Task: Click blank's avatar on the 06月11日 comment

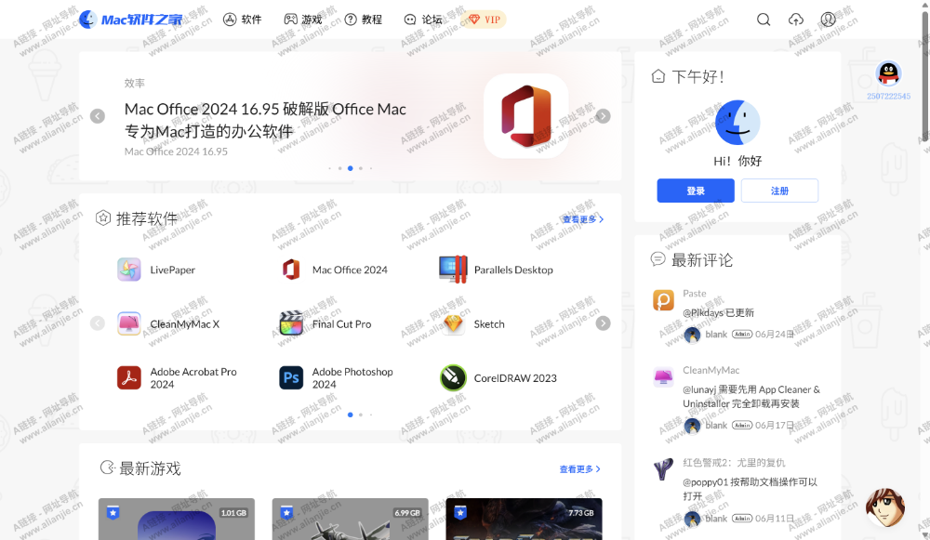Action: (x=692, y=519)
